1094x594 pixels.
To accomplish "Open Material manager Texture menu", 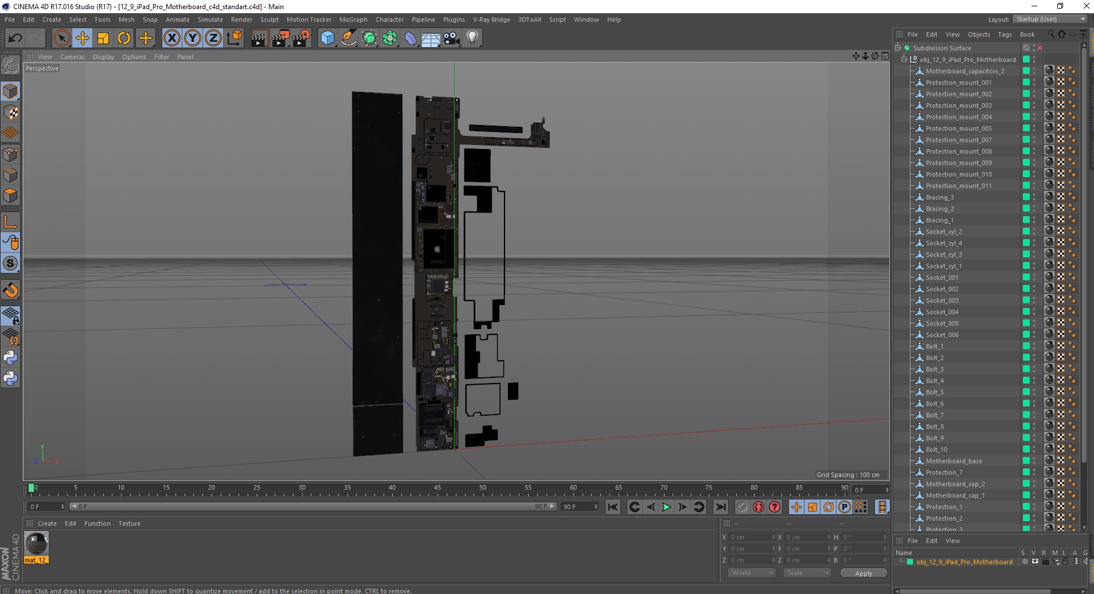I will pos(129,523).
